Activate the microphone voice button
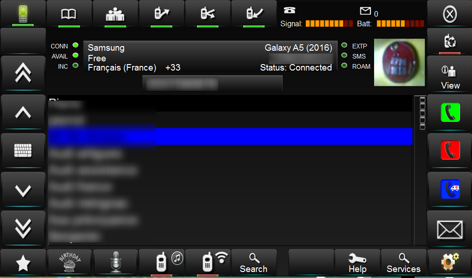The image size is (472, 278). pyautogui.click(x=115, y=262)
